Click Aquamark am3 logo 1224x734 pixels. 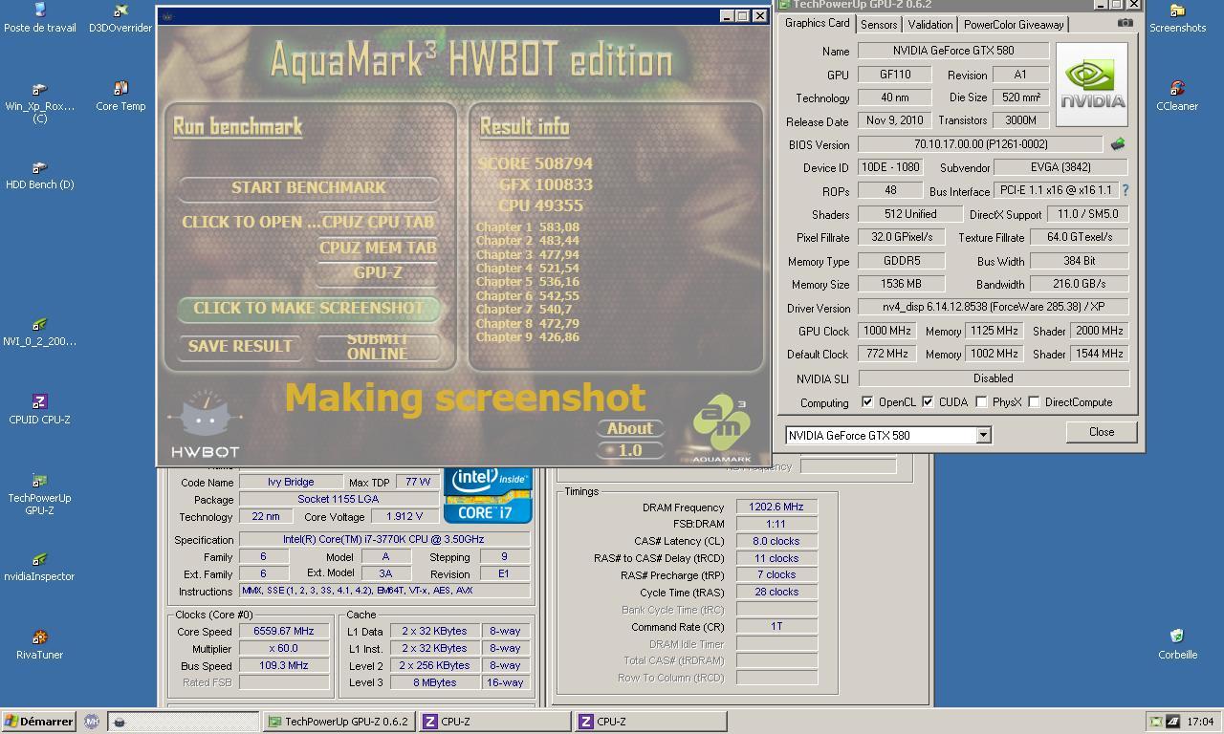[721, 427]
